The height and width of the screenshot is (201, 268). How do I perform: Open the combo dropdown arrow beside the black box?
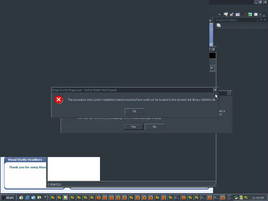click(212, 68)
